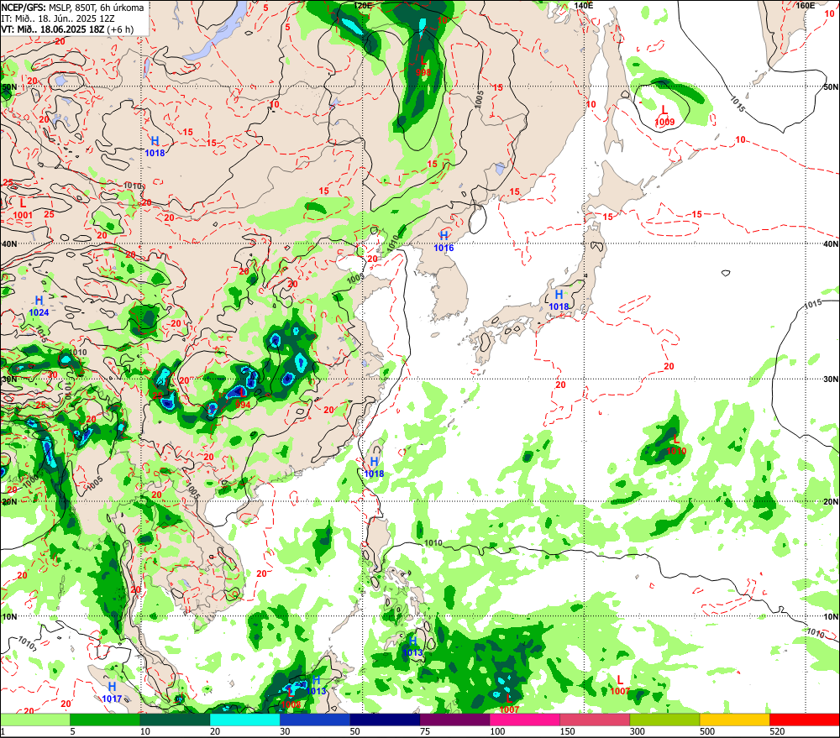Click the legend tick value '300'
This screenshot has height=738, width=840.
point(637,731)
